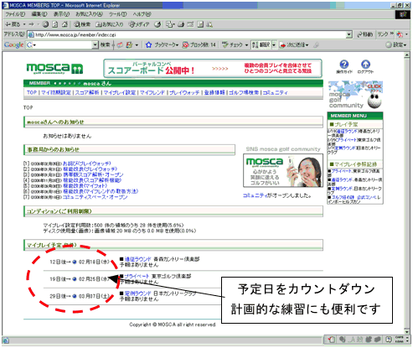Go to TOP in the member navigation
This screenshot has width=413, height=348.
(x=32, y=92)
